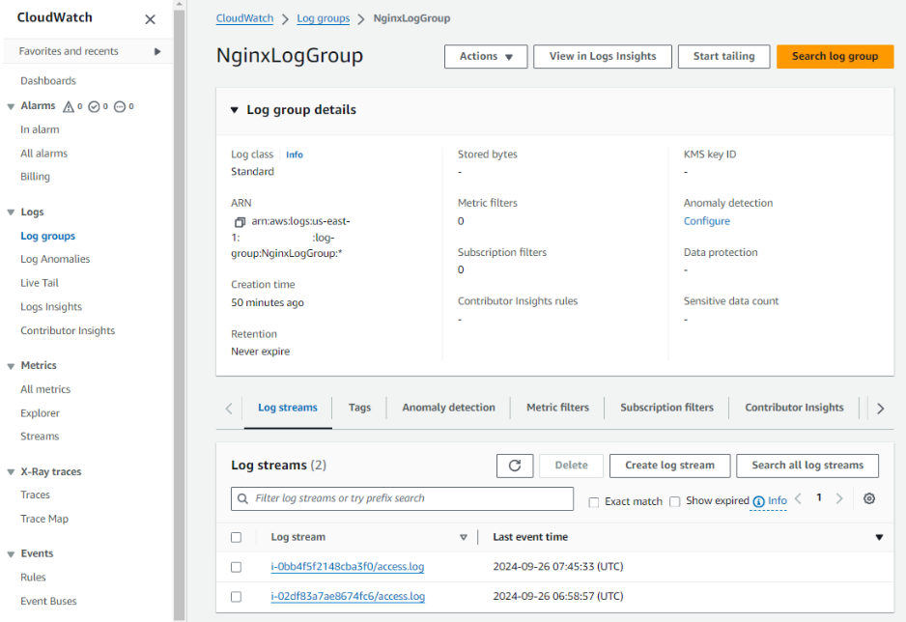Screen dimensions: 906x622
Task: Click the search magnifier icon in filter box
Action: tap(243, 498)
